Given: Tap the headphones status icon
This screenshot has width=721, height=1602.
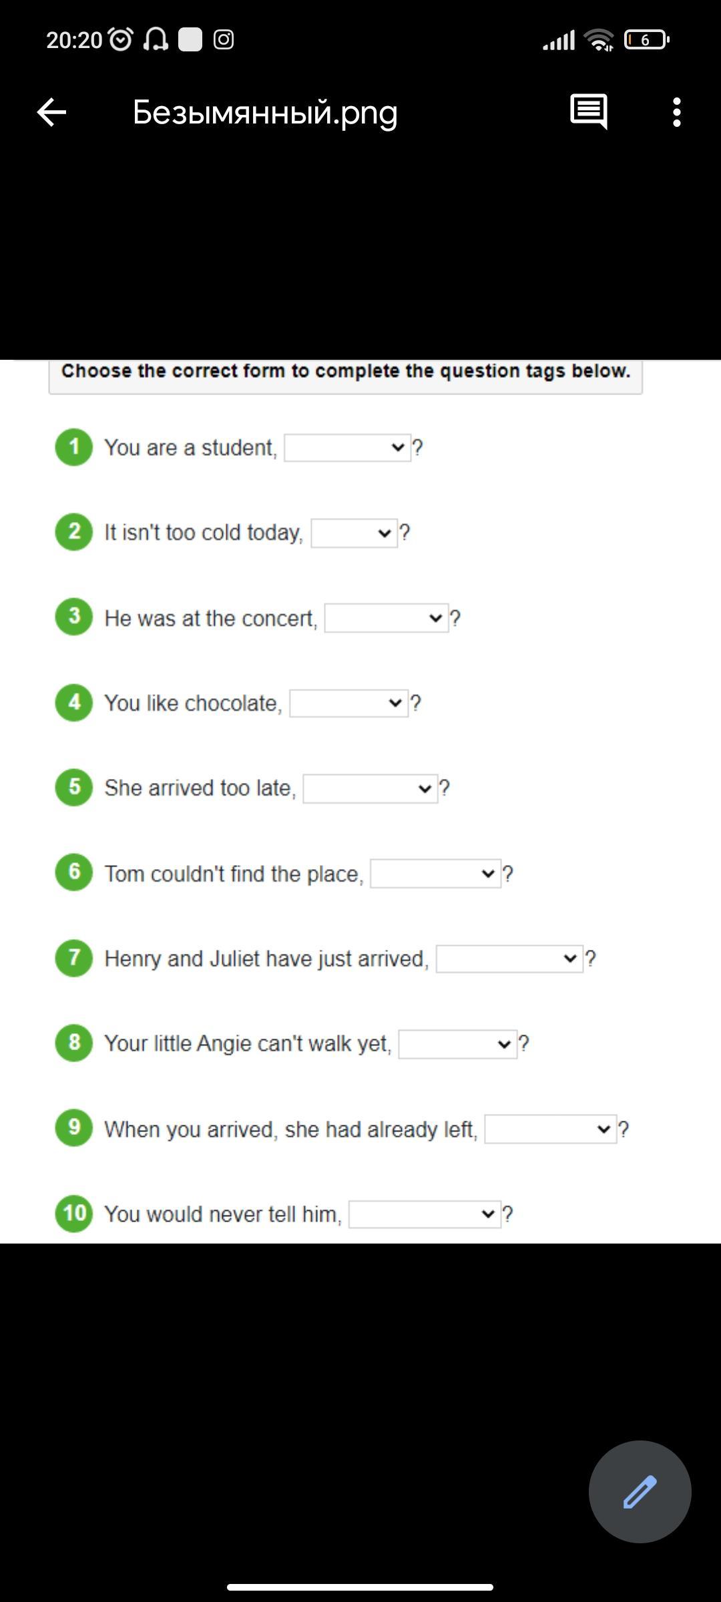Looking at the screenshot, I should 156,40.
